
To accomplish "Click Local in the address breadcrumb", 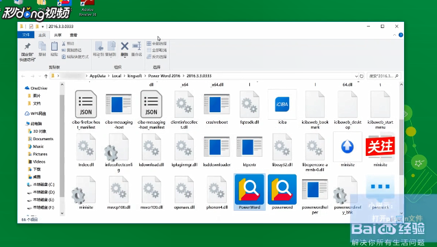I will (x=116, y=76).
